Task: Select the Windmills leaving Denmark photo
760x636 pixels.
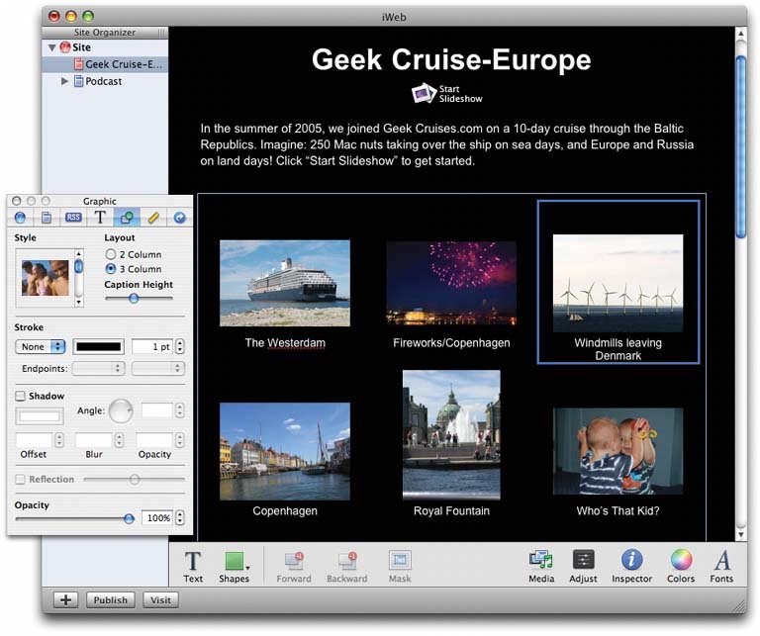Action: (617, 283)
